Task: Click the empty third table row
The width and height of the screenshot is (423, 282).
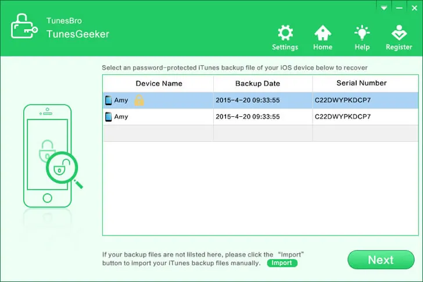Action: click(x=260, y=133)
